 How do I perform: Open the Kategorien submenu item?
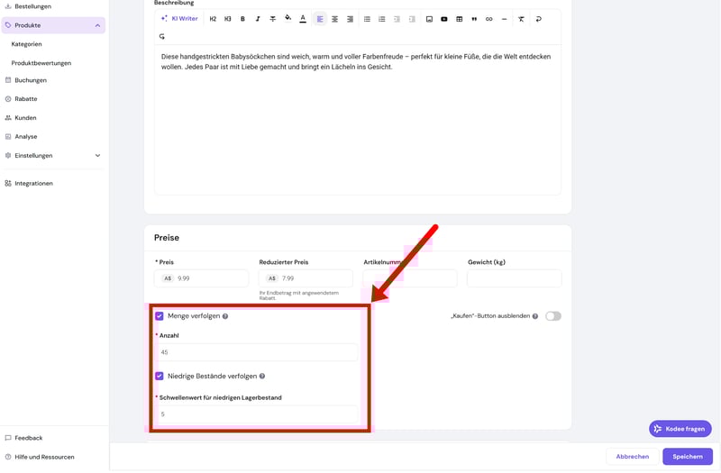pyautogui.click(x=26, y=44)
